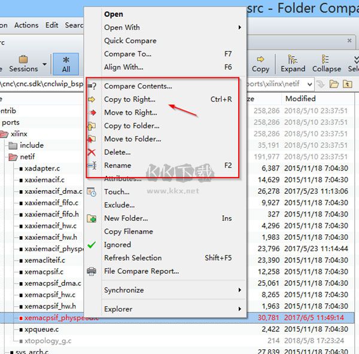This screenshot has width=359, height=354.
Task: Click the Compare Contents menu icon
Action: 92,86
